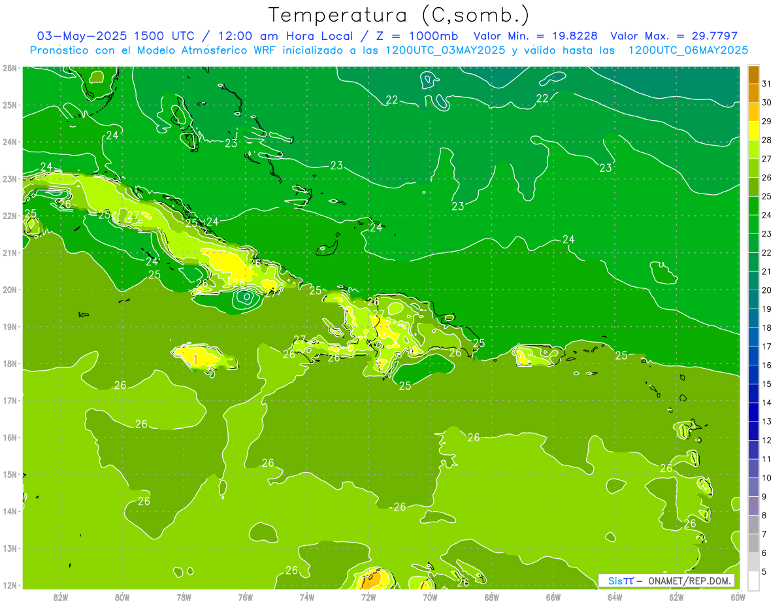784x606 pixels.
Task: Click the colorbar label 31
Action: point(767,83)
